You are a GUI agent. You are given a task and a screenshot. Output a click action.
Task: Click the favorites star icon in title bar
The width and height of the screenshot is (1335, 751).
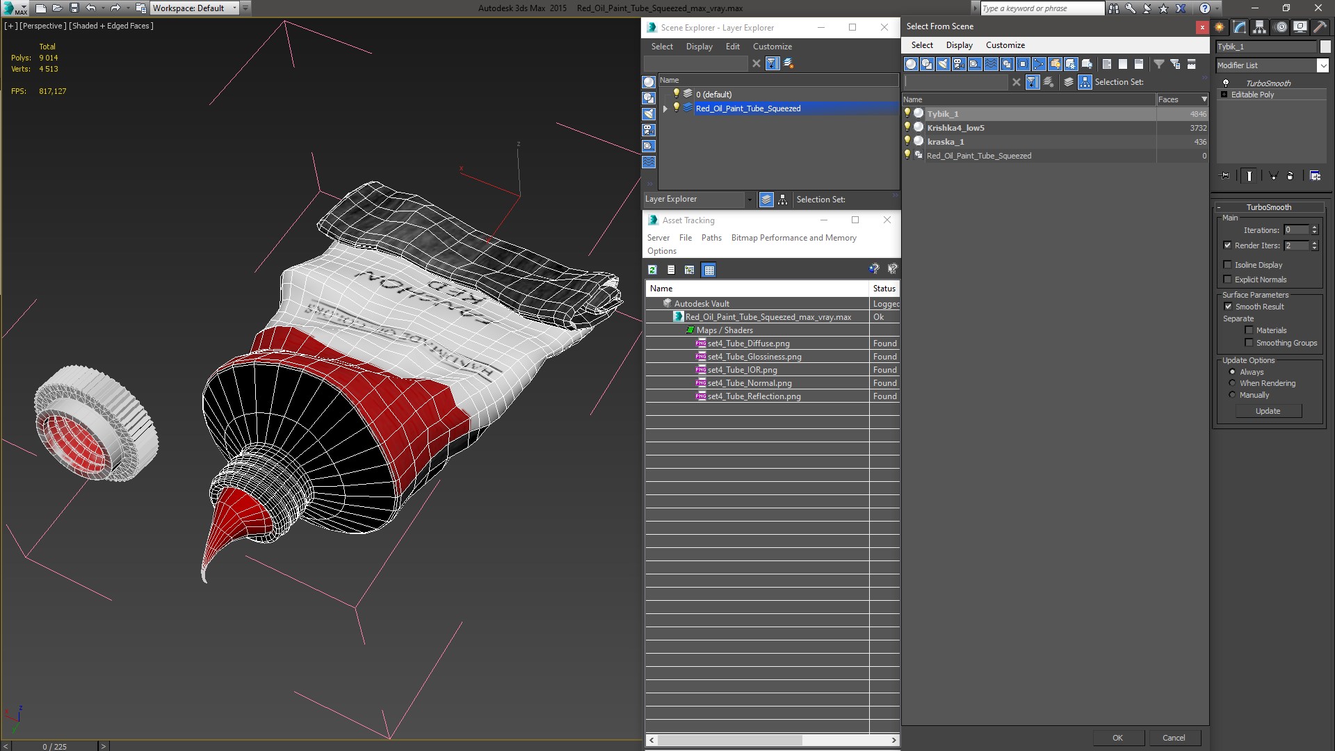click(1164, 8)
